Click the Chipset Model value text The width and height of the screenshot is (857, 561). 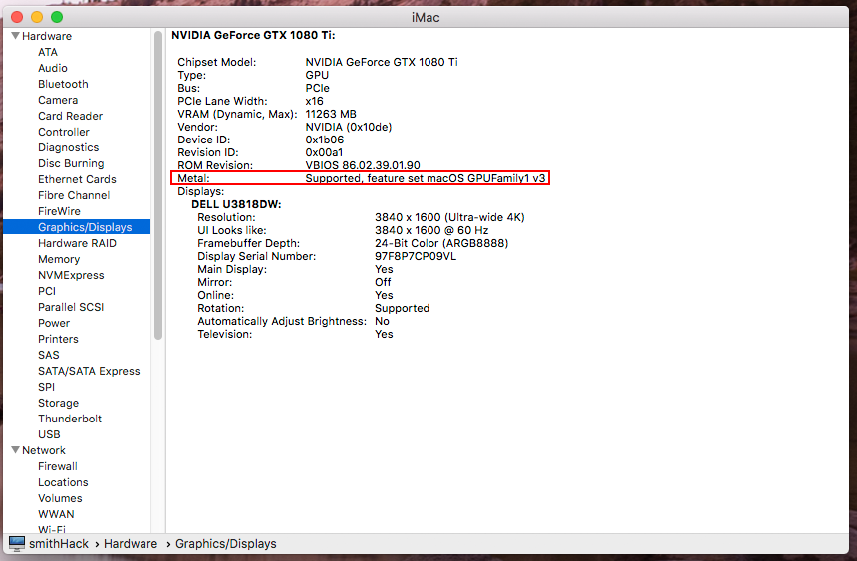tap(382, 62)
